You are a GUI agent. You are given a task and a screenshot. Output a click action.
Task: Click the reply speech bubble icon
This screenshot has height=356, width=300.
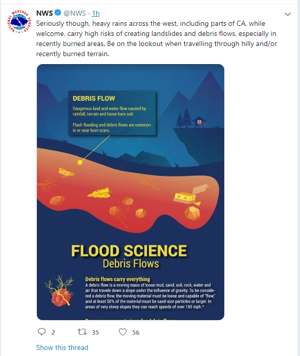click(x=42, y=332)
